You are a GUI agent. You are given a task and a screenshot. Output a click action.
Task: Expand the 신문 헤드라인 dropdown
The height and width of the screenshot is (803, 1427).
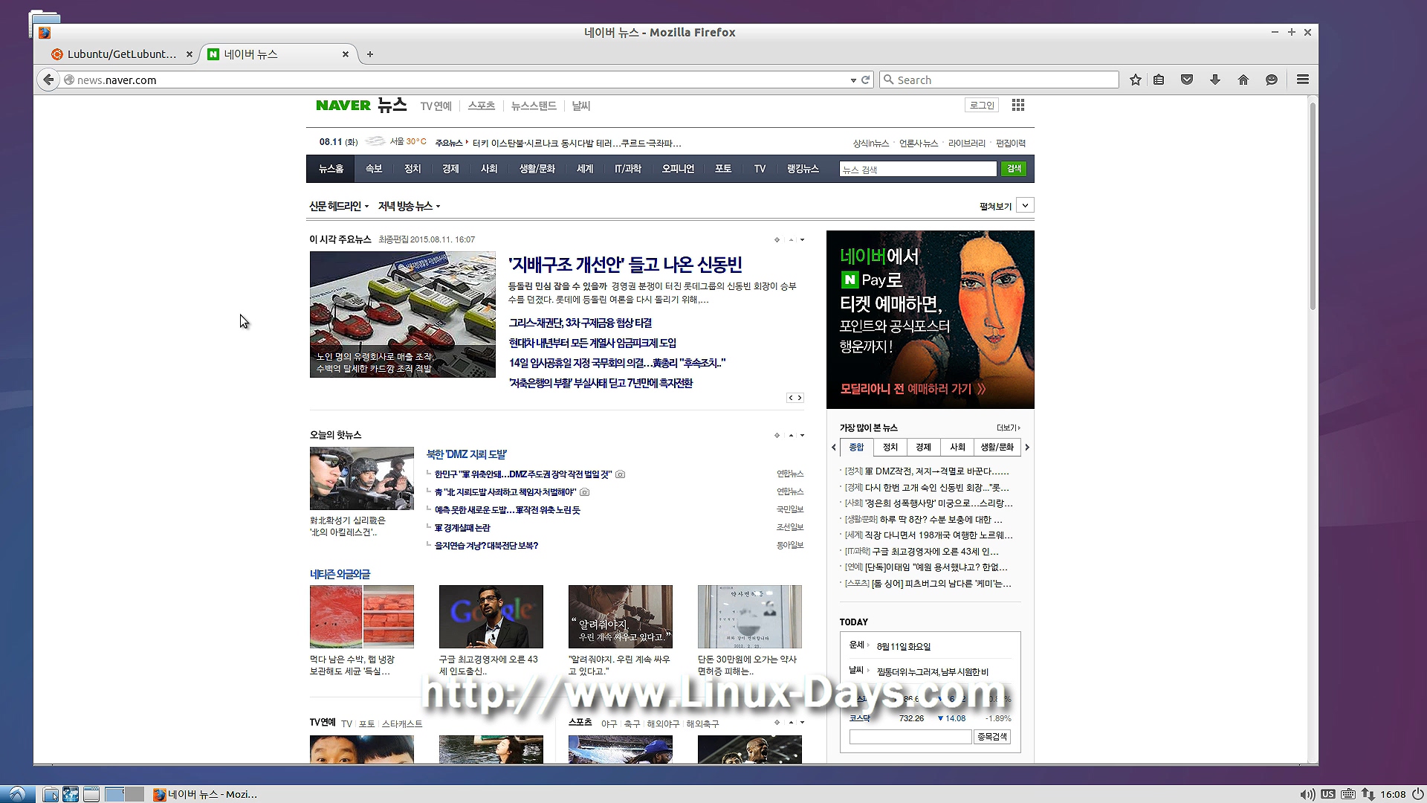tap(339, 206)
